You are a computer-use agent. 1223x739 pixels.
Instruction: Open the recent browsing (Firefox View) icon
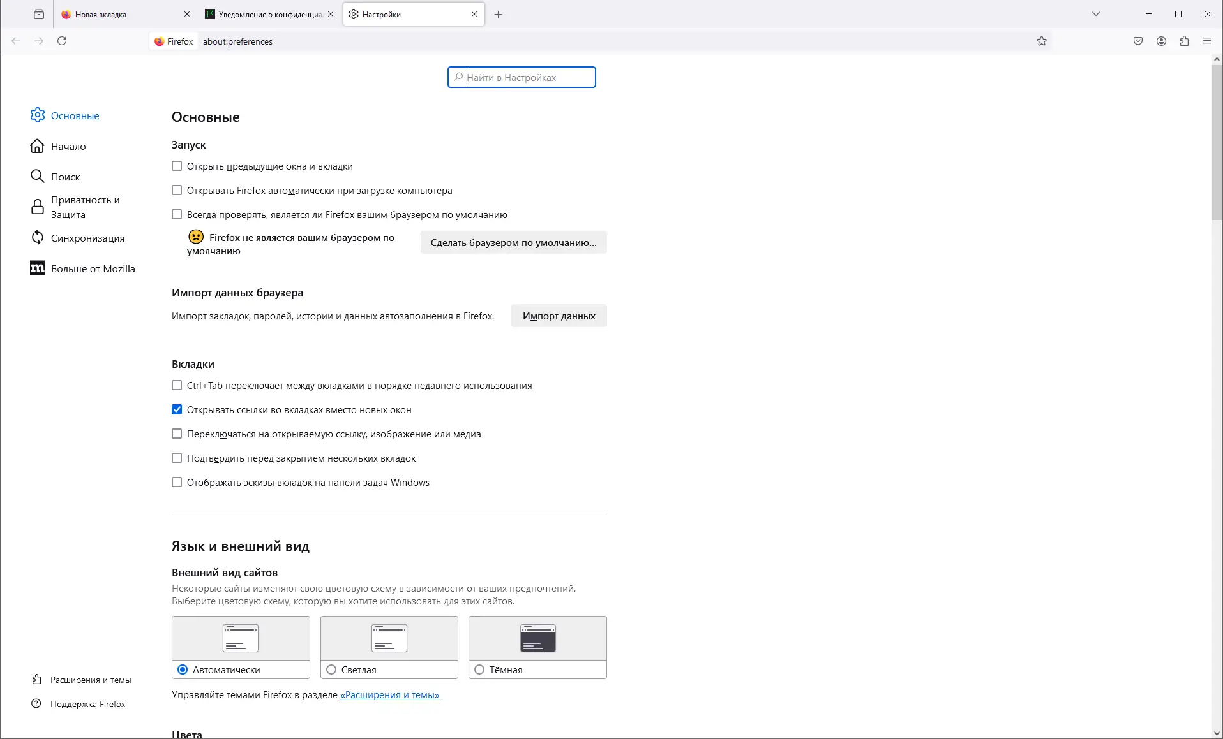tap(39, 14)
